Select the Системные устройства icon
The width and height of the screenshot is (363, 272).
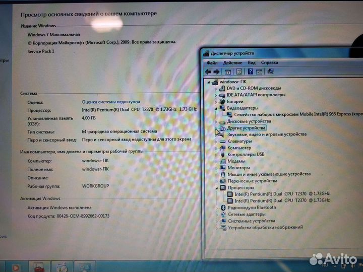tap(223, 221)
